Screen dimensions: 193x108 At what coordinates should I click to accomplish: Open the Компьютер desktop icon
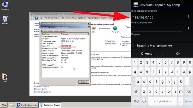(x=5, y=5)
